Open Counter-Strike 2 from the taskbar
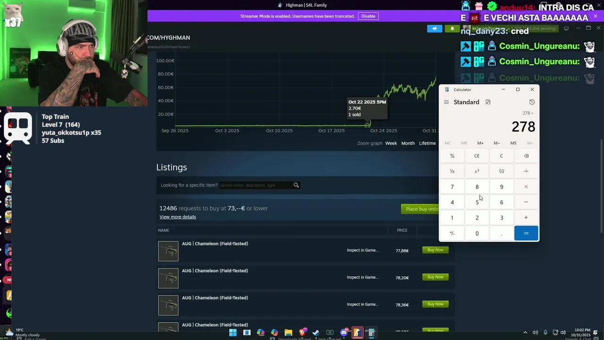 pyautogui.click(x=357, y=332)
